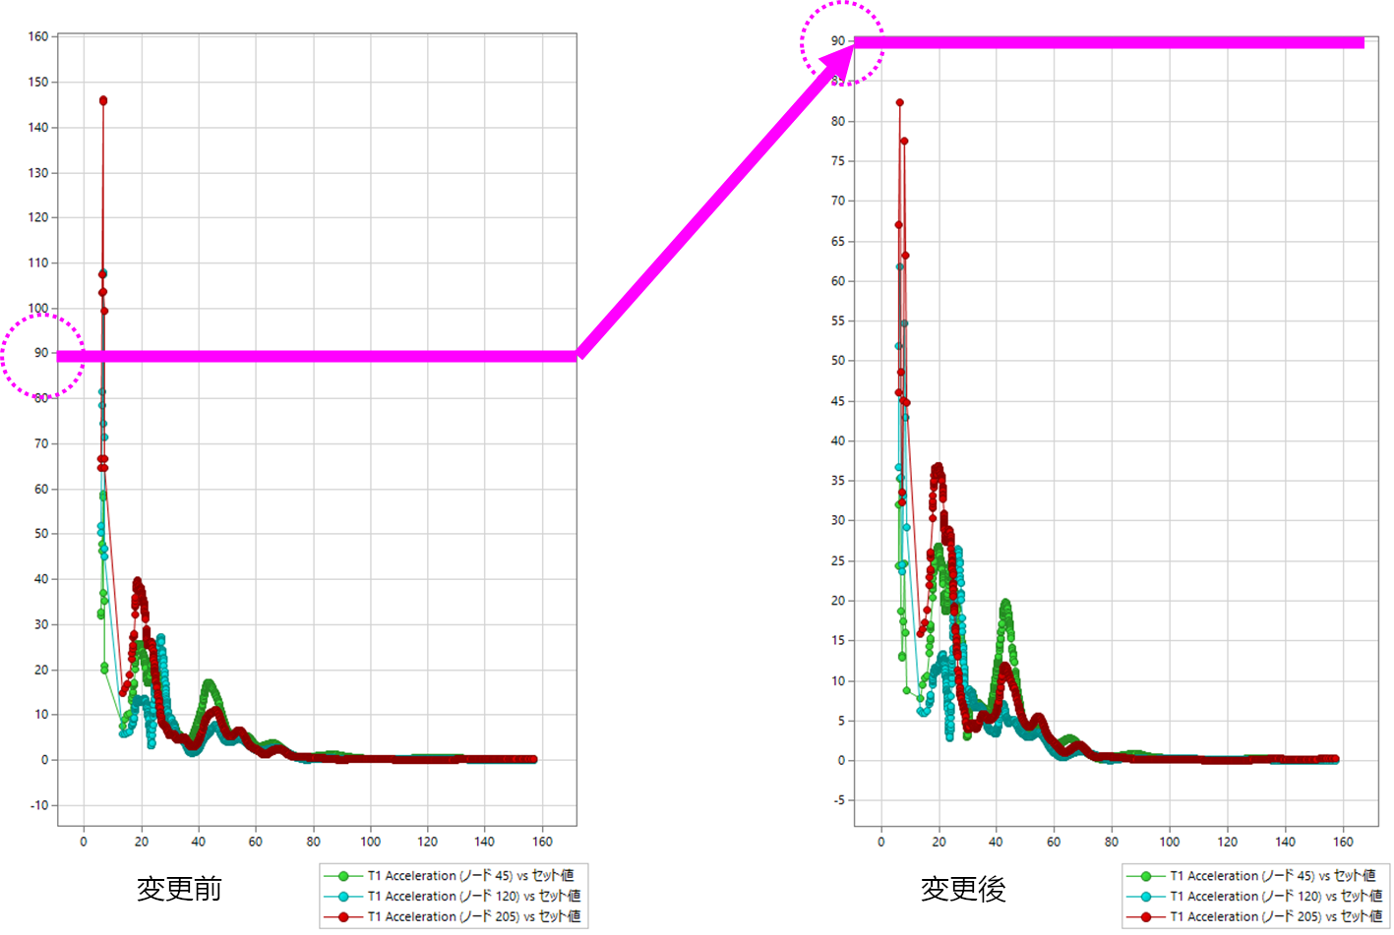Select right legend text for Node 45
The width and height of the screenshot is (1394, 935).
tap(1272, 876)
